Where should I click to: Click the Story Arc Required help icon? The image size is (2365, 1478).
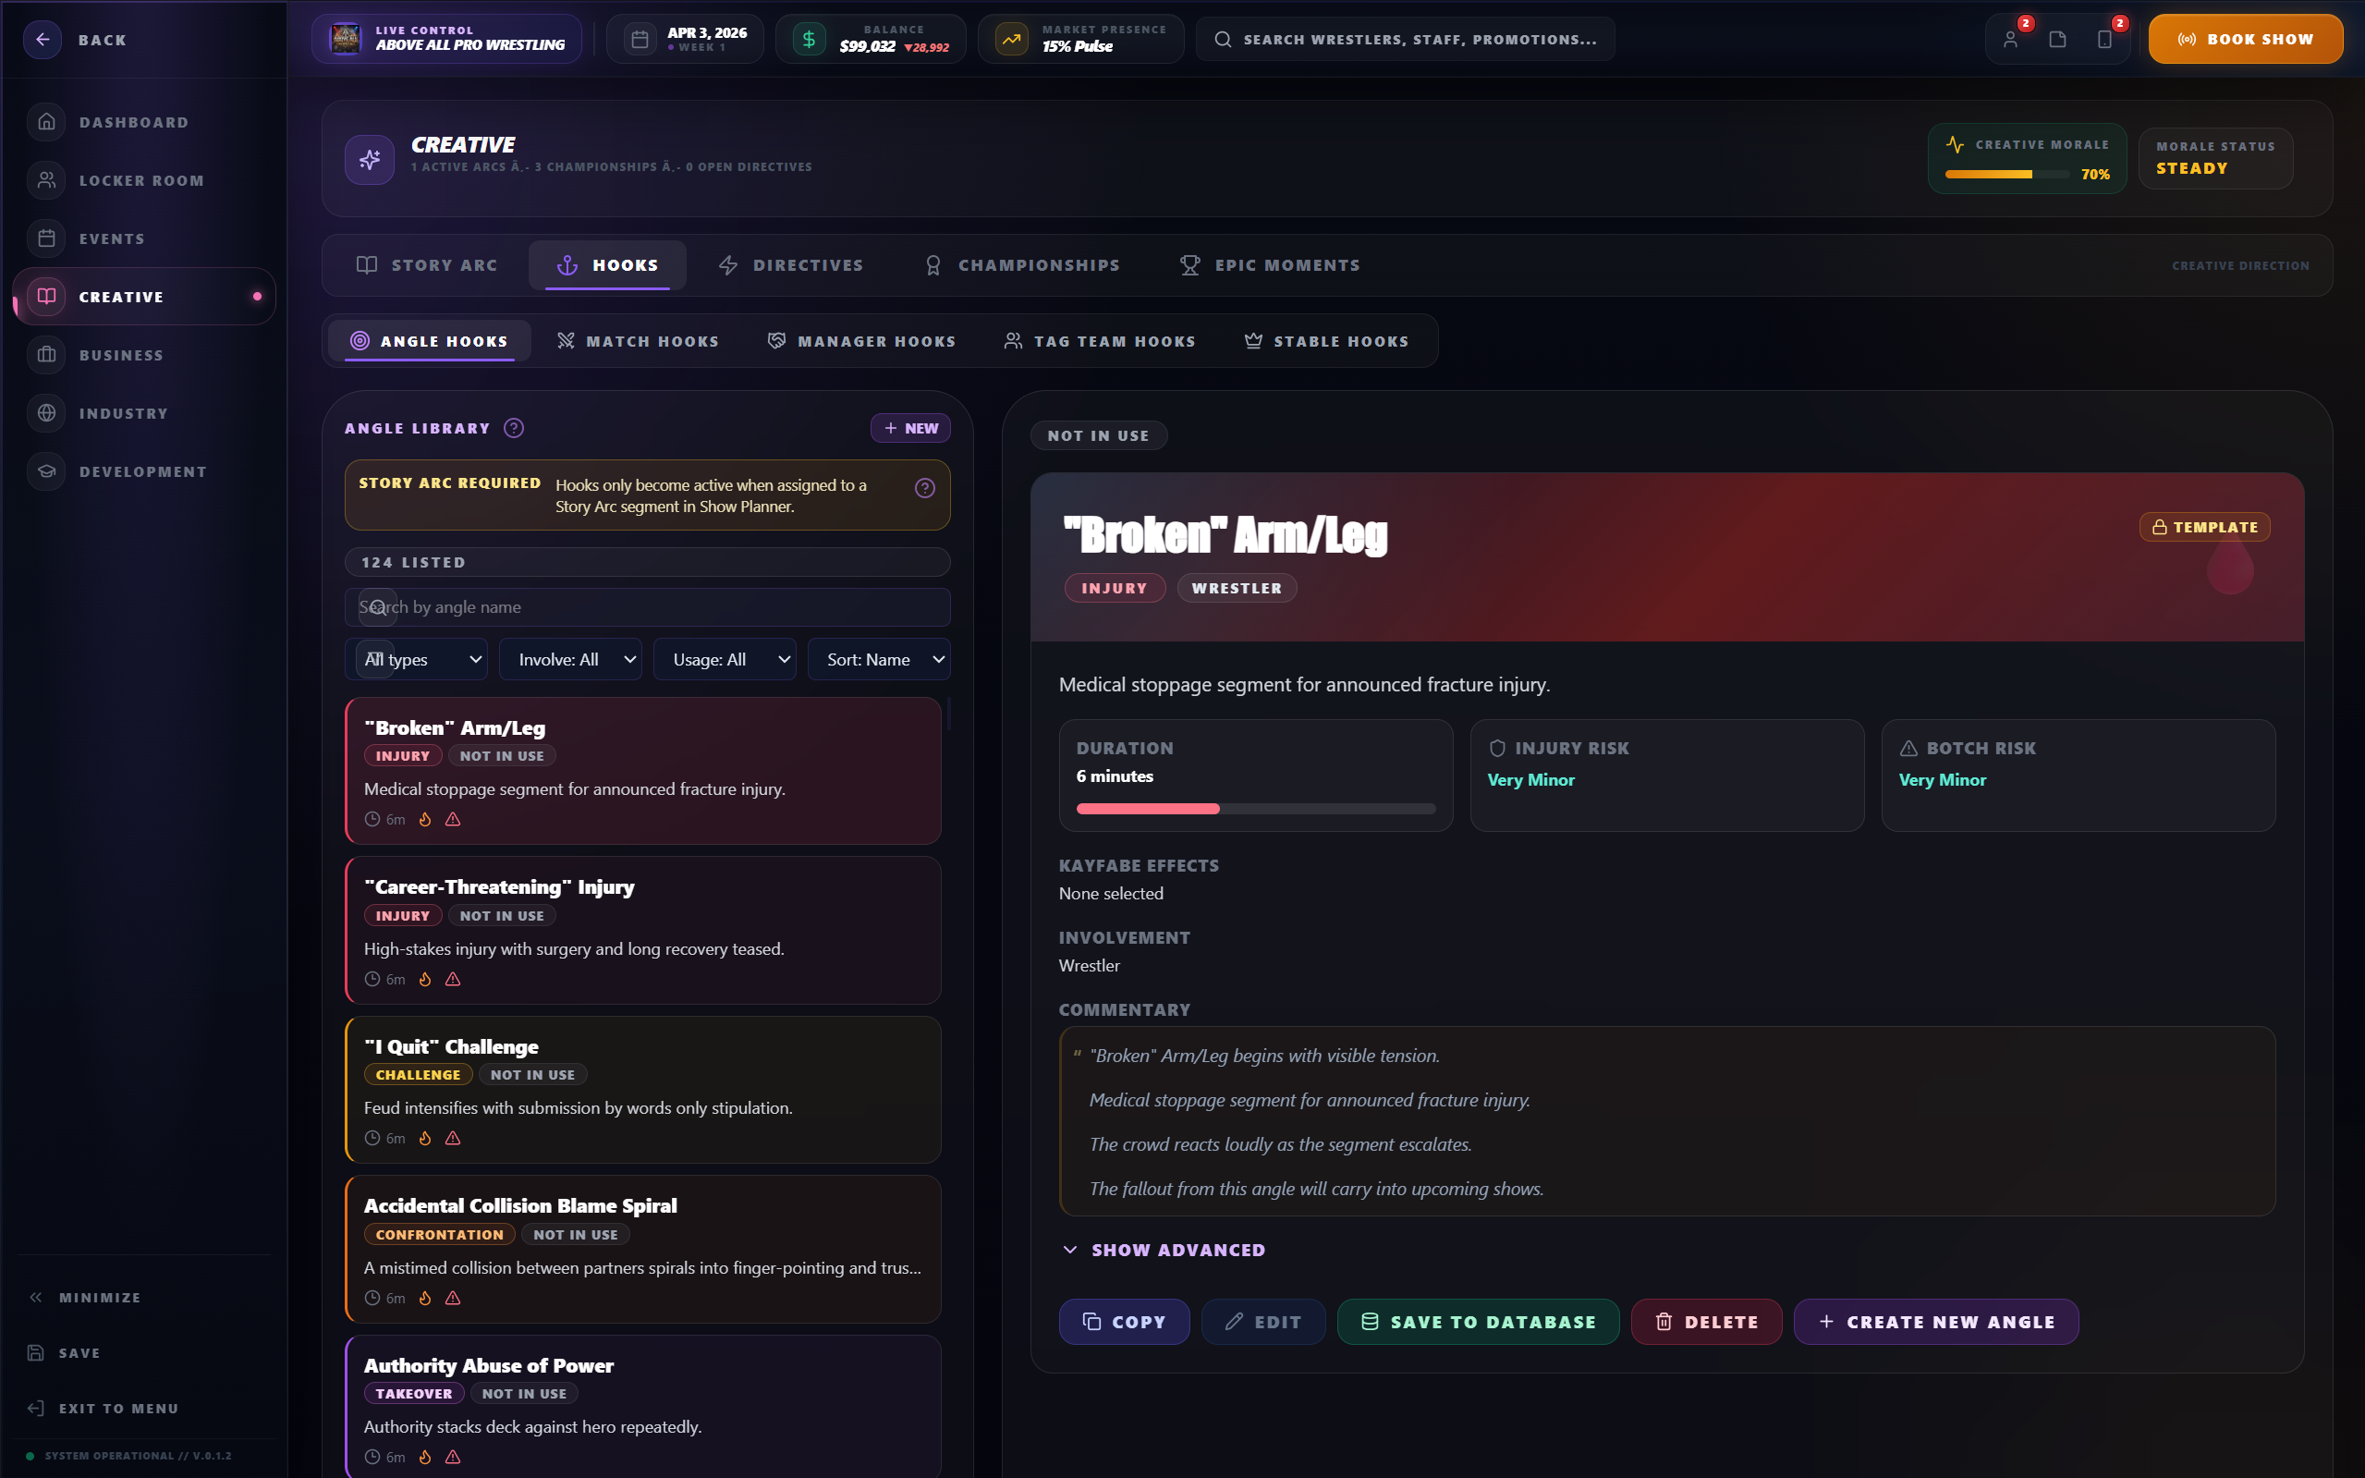[924, 489]
